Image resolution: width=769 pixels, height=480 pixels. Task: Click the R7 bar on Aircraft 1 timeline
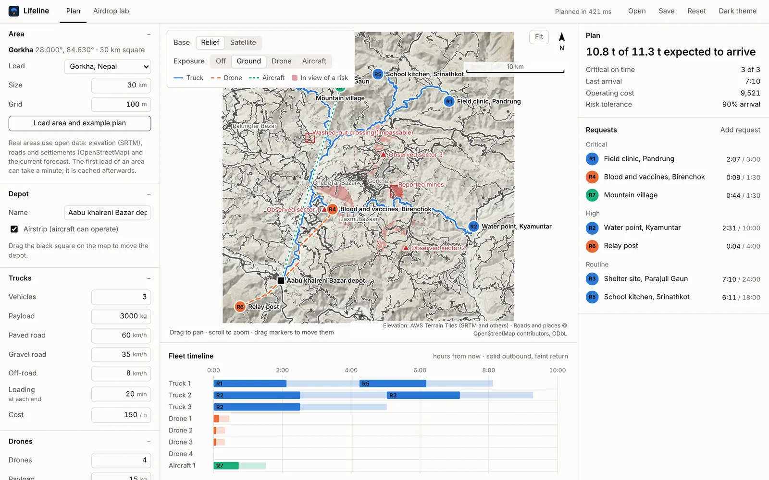point(226,466)
